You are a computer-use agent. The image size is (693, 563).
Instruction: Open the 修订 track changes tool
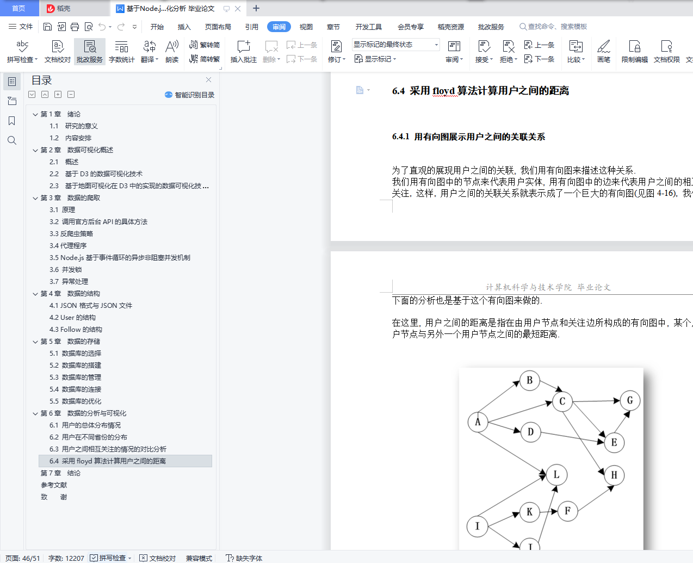point(336,52)
